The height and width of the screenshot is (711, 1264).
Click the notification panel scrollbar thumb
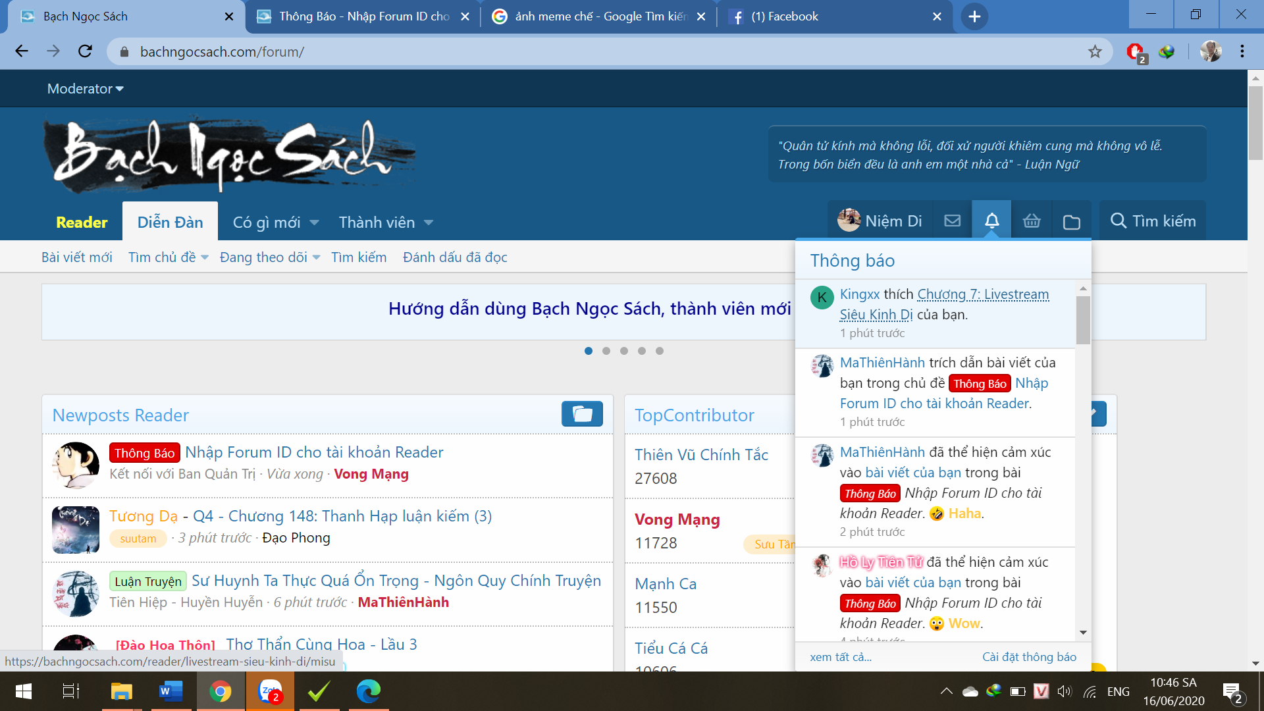coord(1083,321)
